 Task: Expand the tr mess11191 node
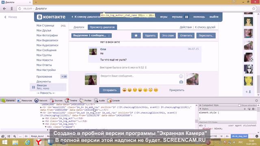click(41, 107)
